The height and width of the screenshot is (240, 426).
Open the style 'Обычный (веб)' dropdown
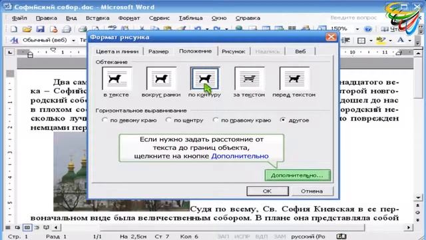tap(73, 40)
